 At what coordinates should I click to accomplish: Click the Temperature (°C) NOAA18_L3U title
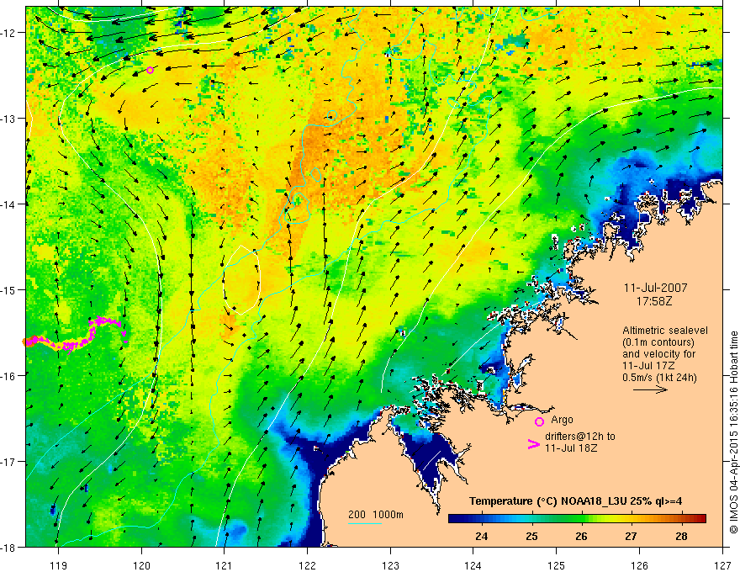575,500
